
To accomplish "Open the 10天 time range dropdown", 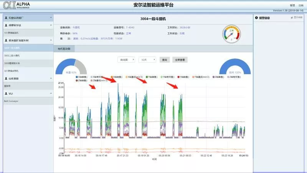I will tap(147, 60).
